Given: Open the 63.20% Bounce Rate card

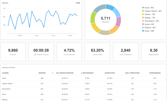Looking at the screenshot, I should (98, 52).
